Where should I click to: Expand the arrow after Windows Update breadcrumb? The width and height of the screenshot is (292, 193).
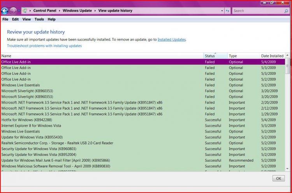click(x=95, y=11)
